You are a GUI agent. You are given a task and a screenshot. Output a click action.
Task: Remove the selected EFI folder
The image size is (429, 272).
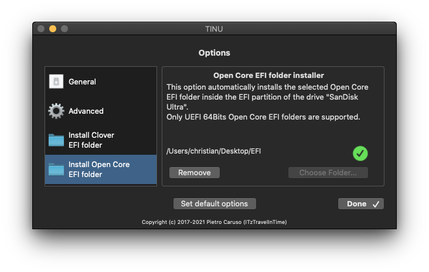coord(194,173)
